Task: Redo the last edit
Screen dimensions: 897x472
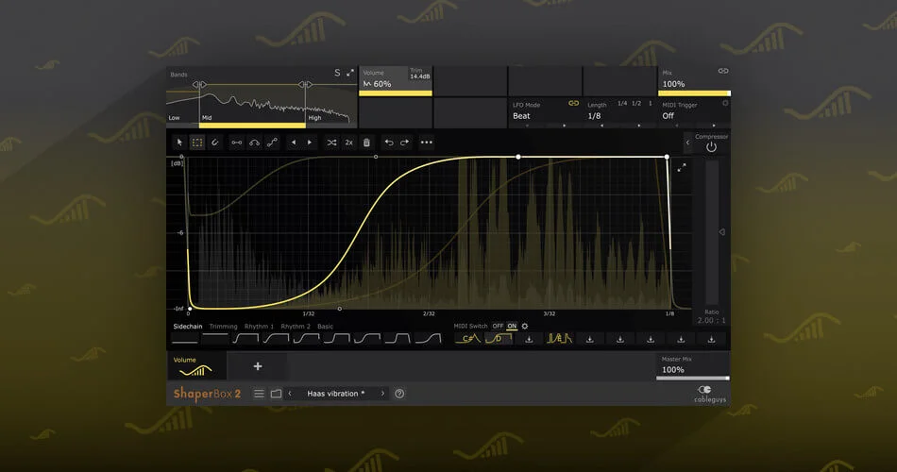Action: (x=404, y=143)
